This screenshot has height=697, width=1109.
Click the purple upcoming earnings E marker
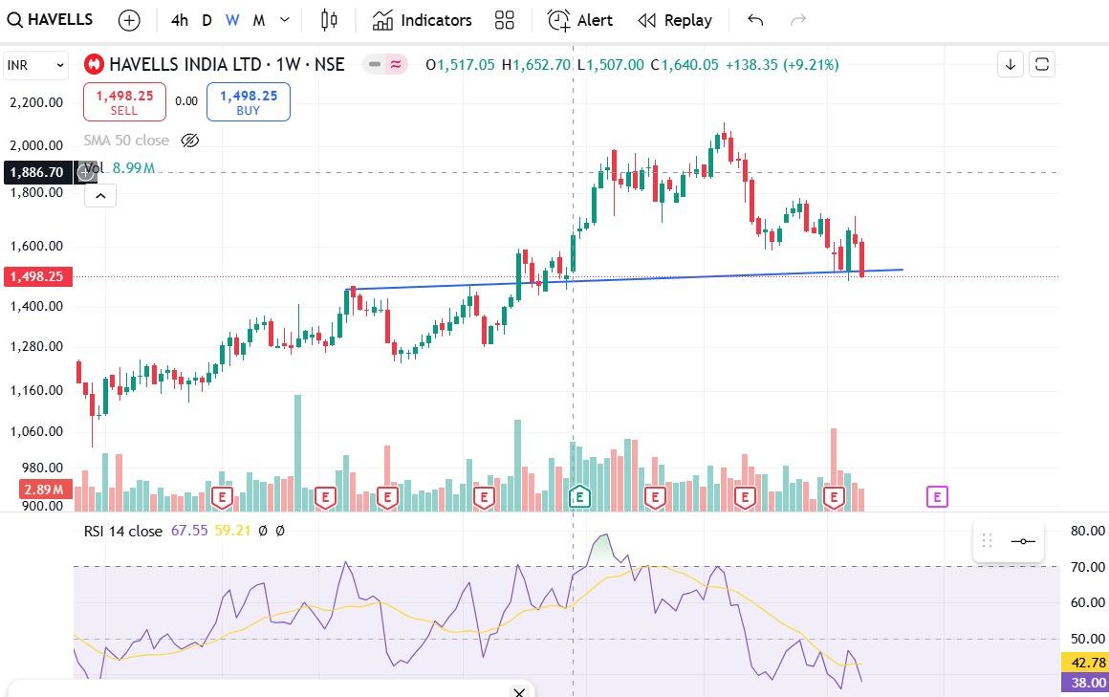pyautogui.click(x=937, y=497)
